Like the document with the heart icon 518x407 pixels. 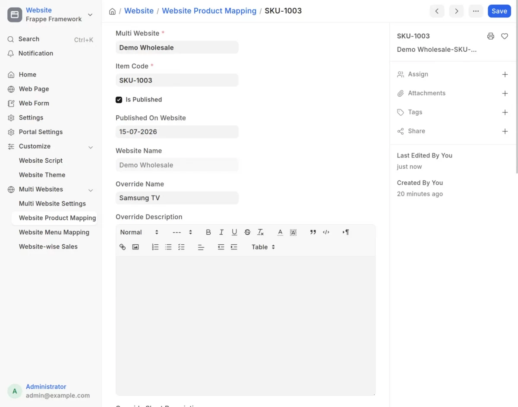point(505,36)
